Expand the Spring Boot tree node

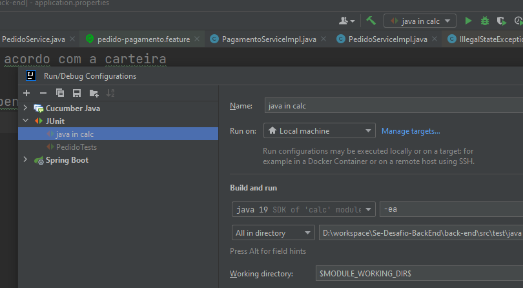click(25, 159)
